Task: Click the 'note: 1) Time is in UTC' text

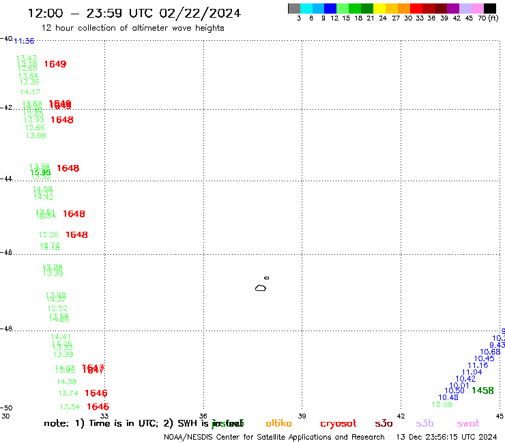Action: (101, 423)
